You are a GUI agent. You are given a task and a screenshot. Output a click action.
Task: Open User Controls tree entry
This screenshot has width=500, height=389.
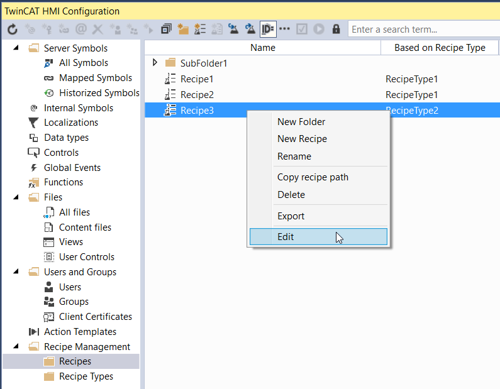[x=86, y=257]
